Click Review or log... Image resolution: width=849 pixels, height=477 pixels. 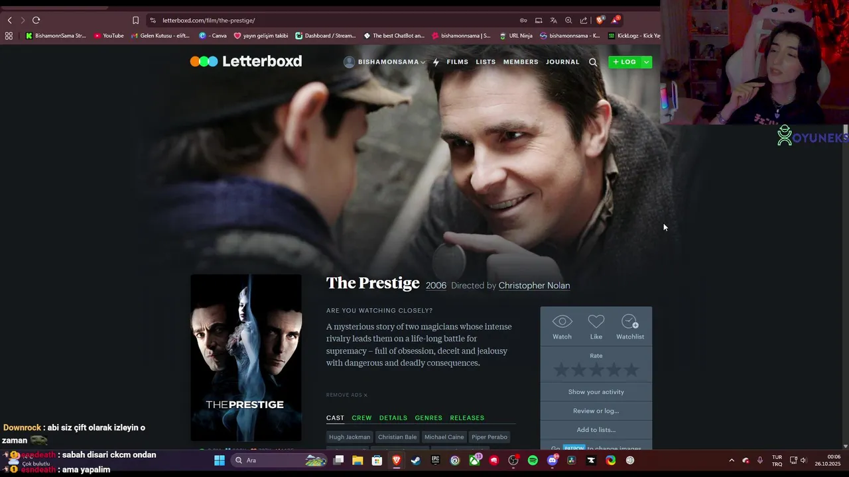click(x=596, y=411)
